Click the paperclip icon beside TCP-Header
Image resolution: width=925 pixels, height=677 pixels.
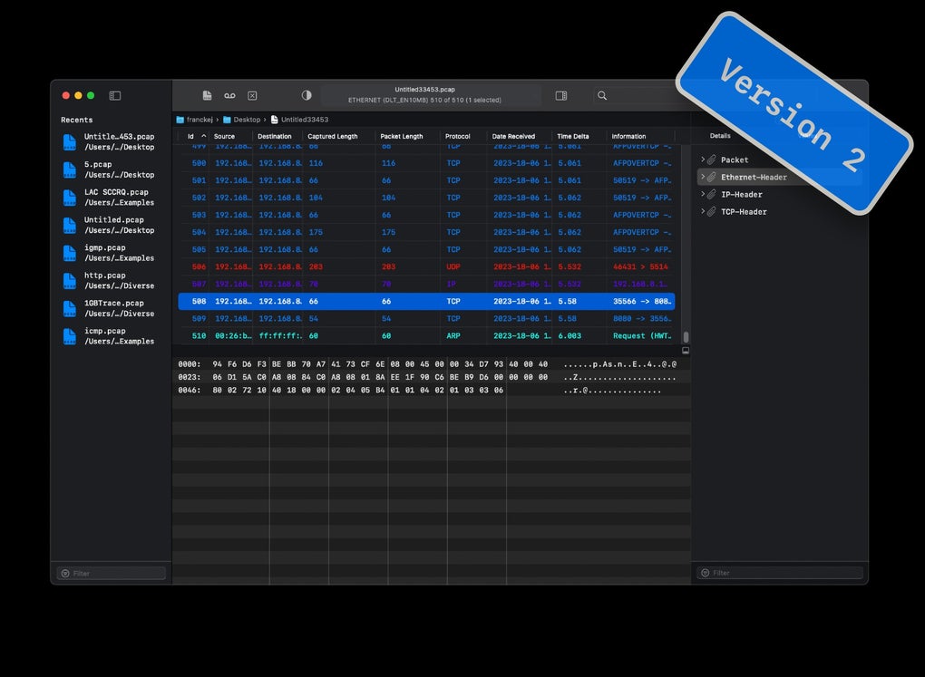coord(712,212)
